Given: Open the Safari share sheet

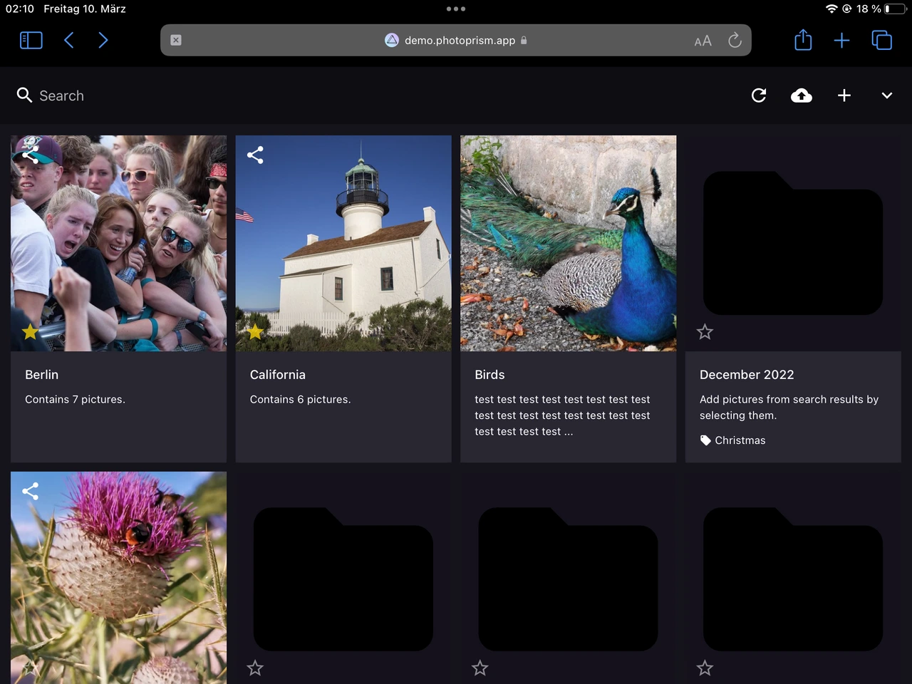Looking at the screenshot, I should click(x=803, y=40).
